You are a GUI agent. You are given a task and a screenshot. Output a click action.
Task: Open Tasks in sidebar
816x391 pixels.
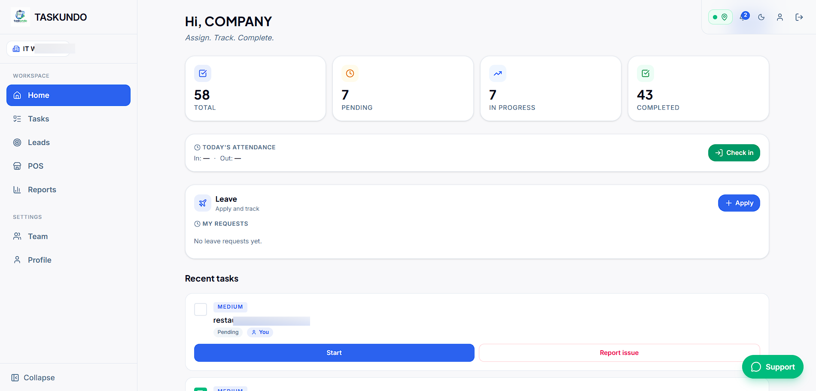[68, 119]
